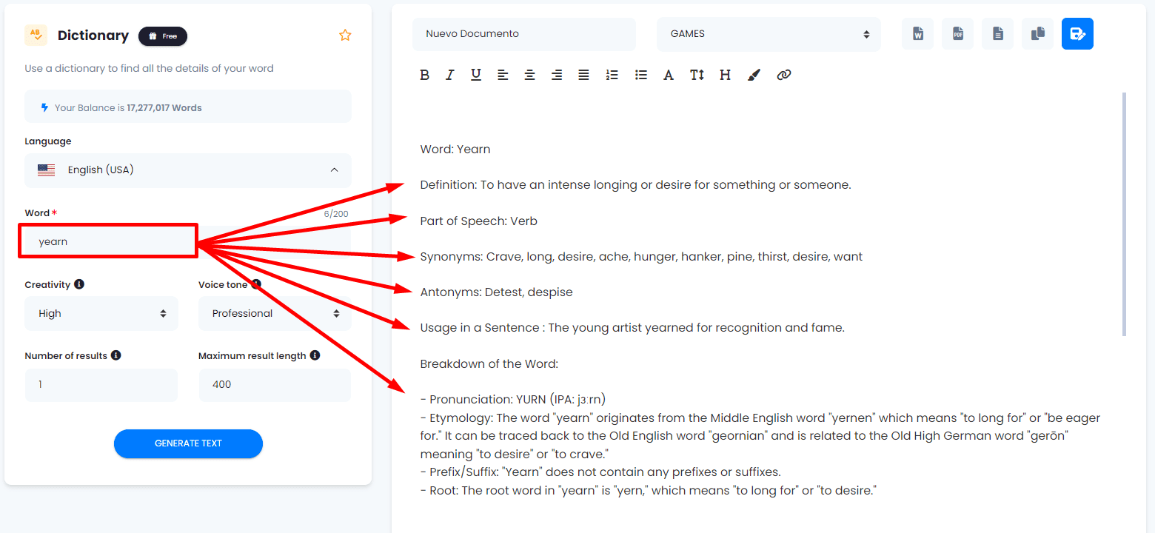Toggle italic formatting
This screenshot has width=1155, height=533.
click(x=449, y=75)
